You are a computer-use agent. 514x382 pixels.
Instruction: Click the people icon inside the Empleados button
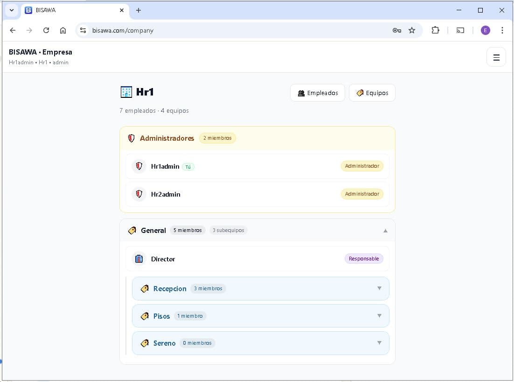300,93
